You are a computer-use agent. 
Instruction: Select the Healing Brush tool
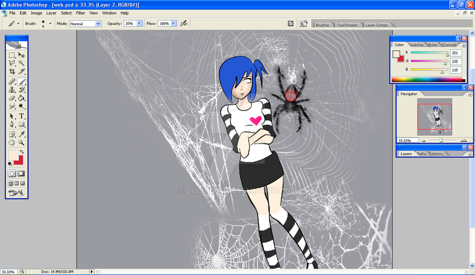12,81
